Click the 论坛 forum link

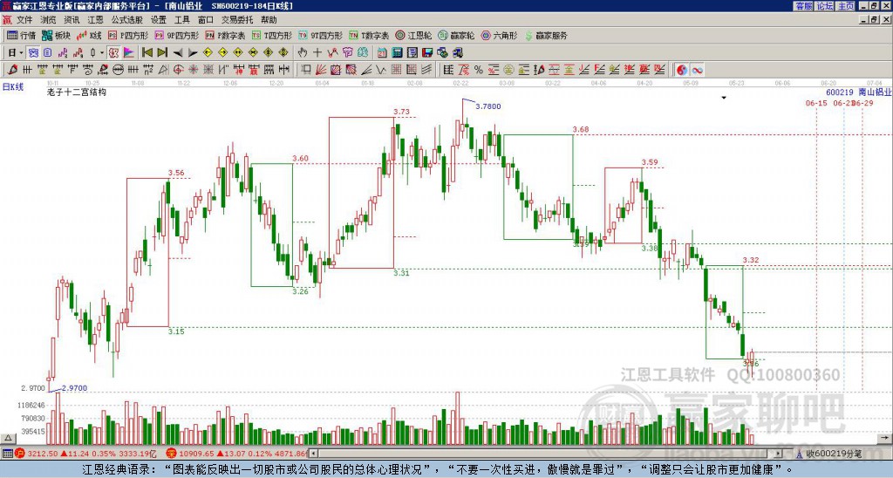(x=825, y=6)
